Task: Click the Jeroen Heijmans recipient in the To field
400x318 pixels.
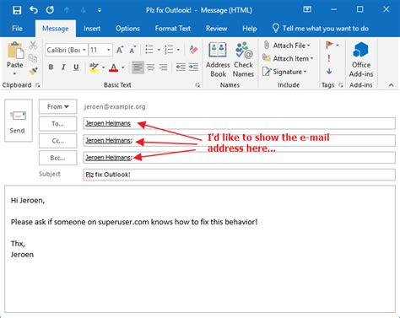Action: coord(108,123)
